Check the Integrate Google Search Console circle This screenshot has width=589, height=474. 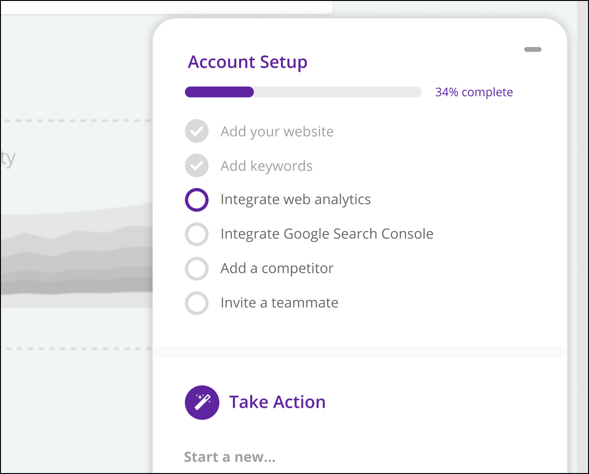click(197, 234)
